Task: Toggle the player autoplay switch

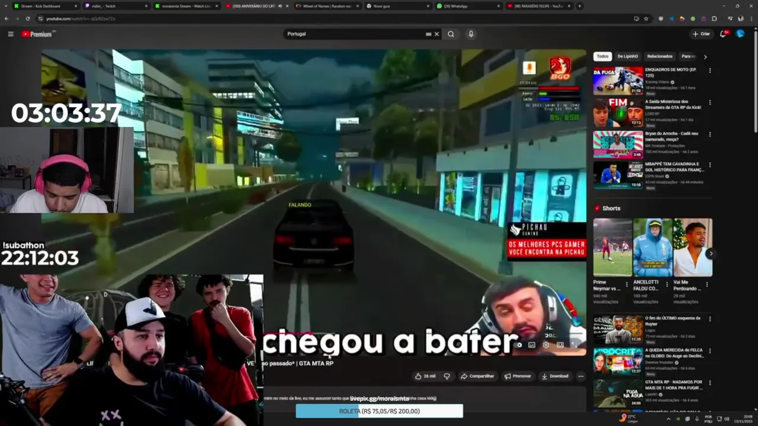Action: (x=519, y=345)
